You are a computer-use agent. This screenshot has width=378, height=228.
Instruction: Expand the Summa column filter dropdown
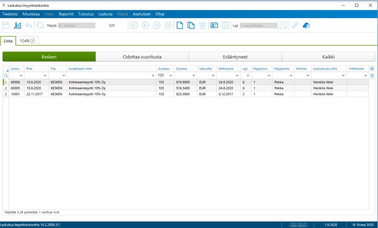[x=194, y=76]
